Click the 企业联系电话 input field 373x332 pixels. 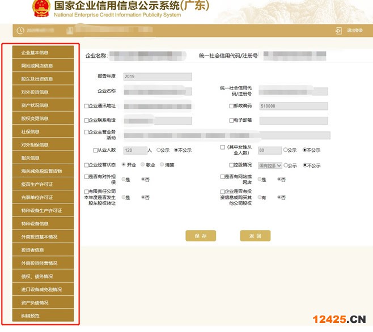click(x=158, y=121)
